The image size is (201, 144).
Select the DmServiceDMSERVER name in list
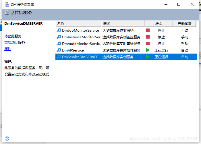[80, 57]
